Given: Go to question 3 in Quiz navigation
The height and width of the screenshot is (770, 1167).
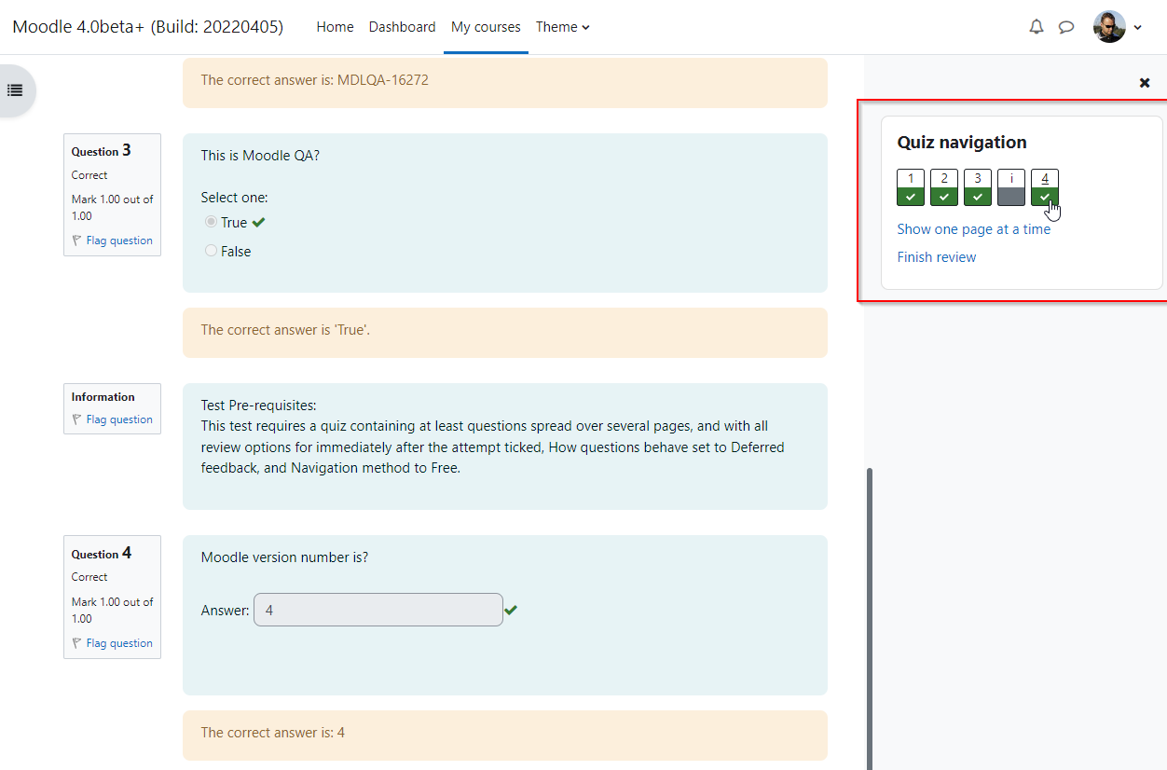Looking at the screenshot, I should click(978, 187).
